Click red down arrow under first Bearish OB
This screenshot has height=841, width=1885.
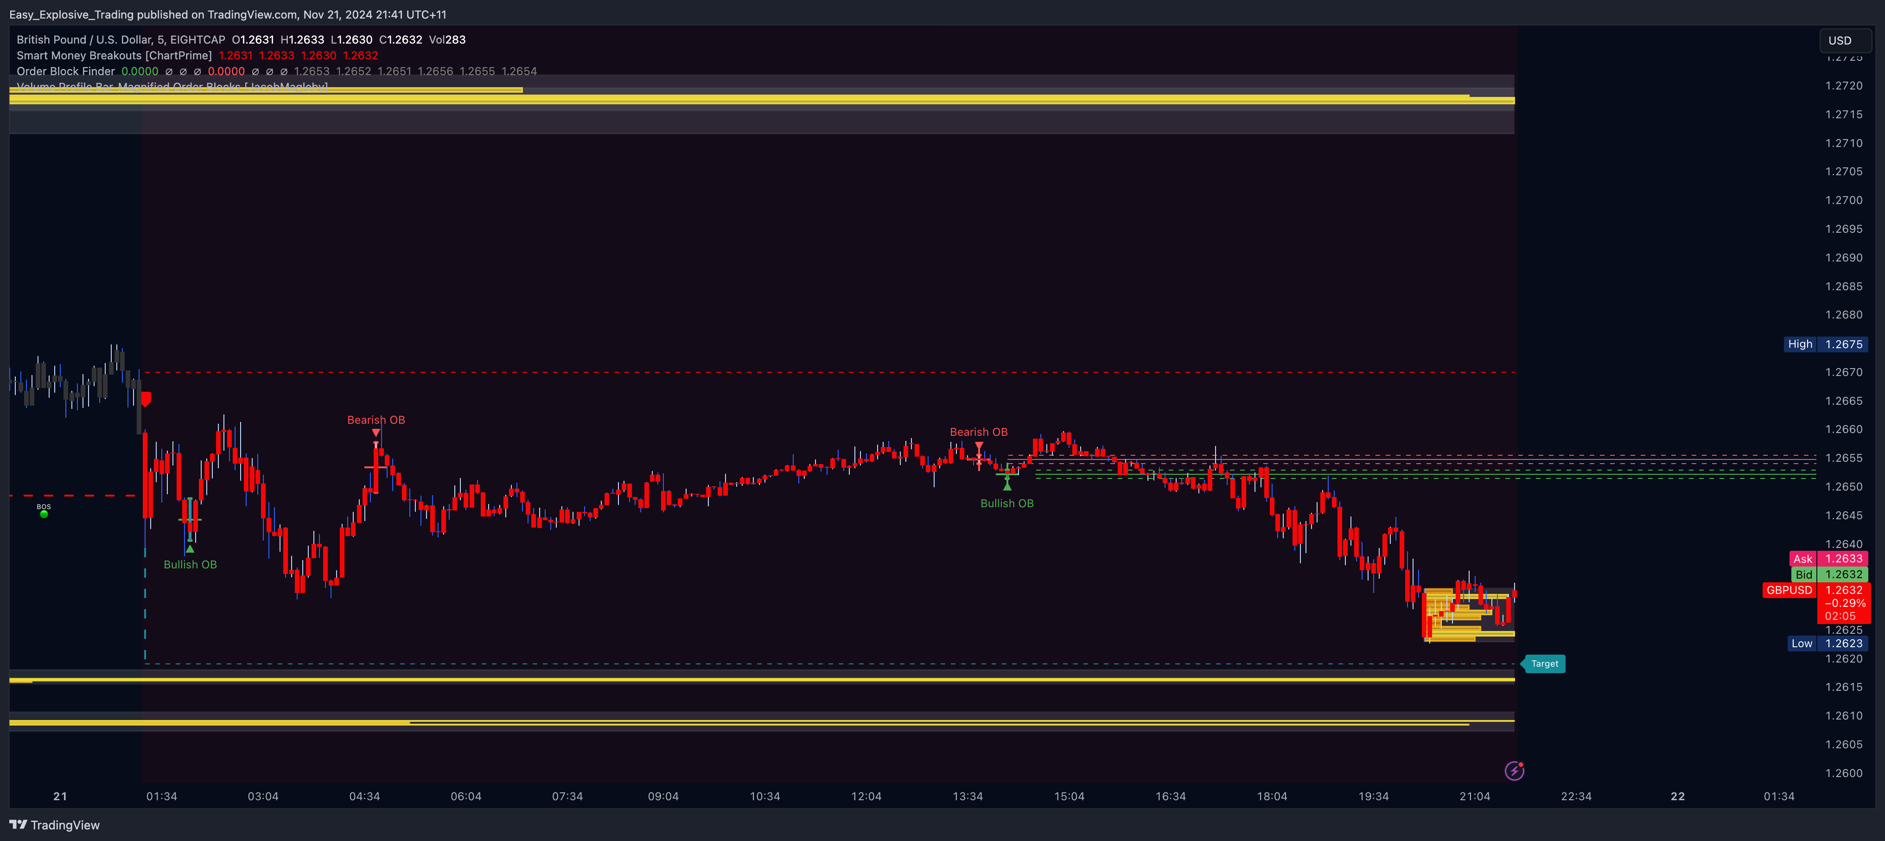pyautogui.click(x=376, y=433)
